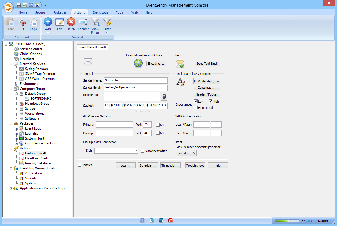Click the Google Plus icon in status bar
The height and width of the screenshot is (226, 337).
point(171,220)
